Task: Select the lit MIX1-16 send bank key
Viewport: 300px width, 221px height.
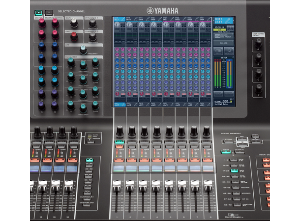Action: point(39,13)
